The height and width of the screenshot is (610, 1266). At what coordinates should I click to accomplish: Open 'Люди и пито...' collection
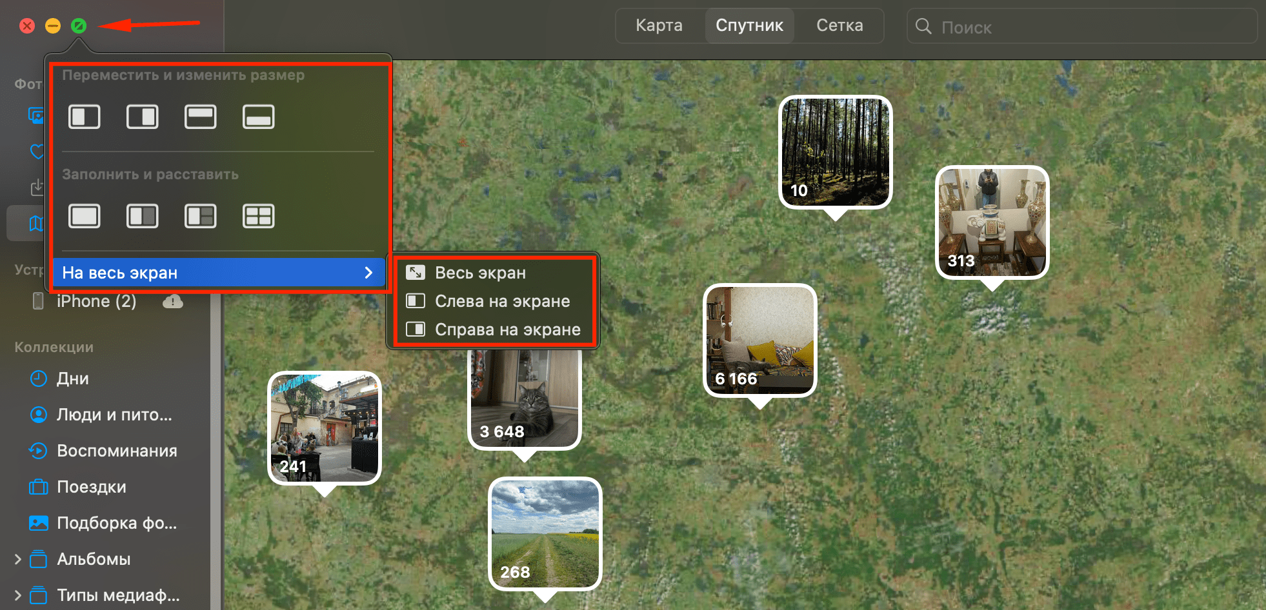pos(114,415)
